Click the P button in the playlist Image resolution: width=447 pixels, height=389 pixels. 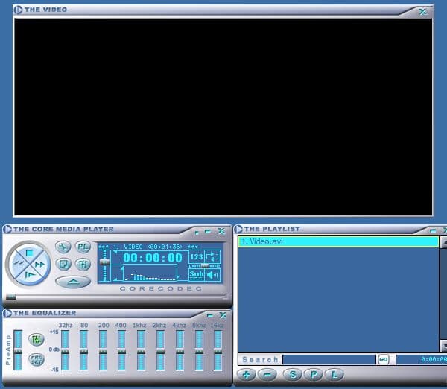pyautogui.click(x=314, y=374)
